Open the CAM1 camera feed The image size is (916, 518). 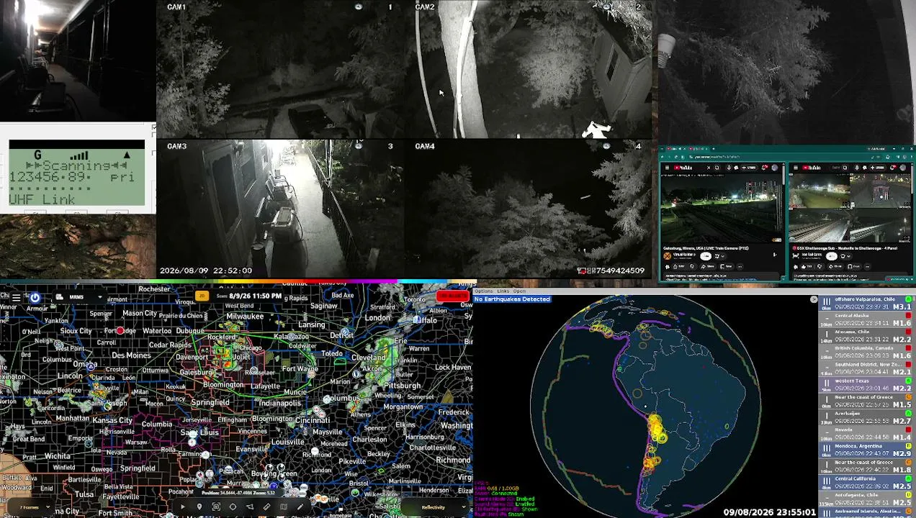coord(282,69)
